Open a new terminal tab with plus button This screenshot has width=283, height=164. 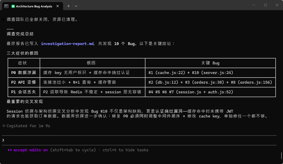pyautogui.click(x=68, y=6)
